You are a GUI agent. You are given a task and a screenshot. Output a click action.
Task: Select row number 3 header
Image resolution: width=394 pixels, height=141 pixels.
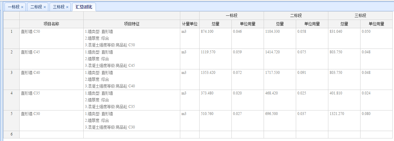click(x=12, y=73)
